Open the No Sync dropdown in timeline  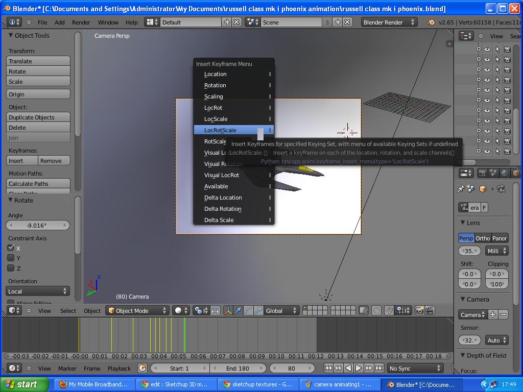(x=415, y=368)
